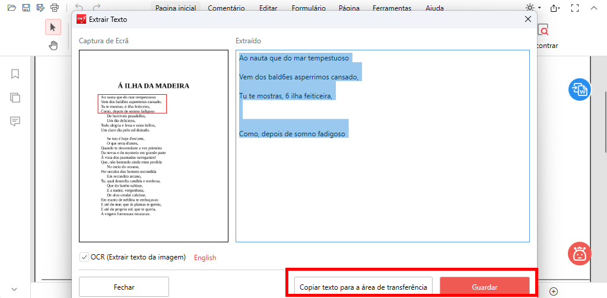
Task: Zoom in with the plus circle icon
Action: (x=554, y=291)
